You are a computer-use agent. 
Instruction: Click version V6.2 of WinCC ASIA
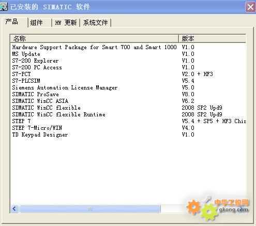(x=188, y=101)
